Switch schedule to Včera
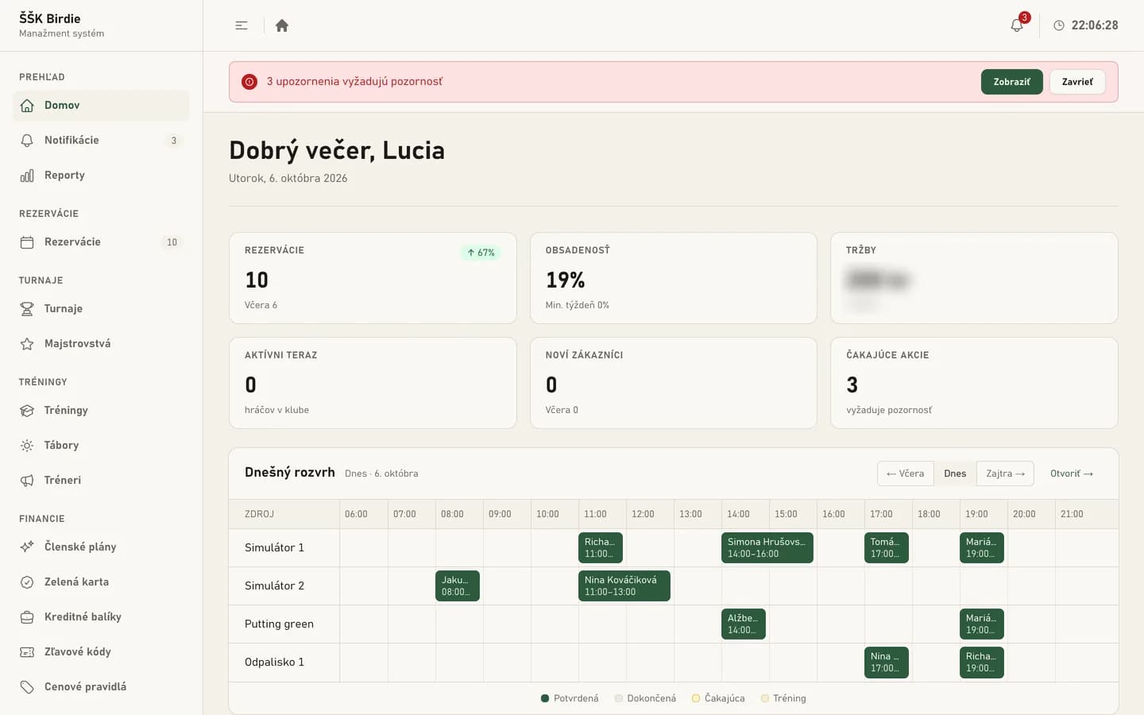The height and width of the screenshot is (715, 1144). coord(906,473)
